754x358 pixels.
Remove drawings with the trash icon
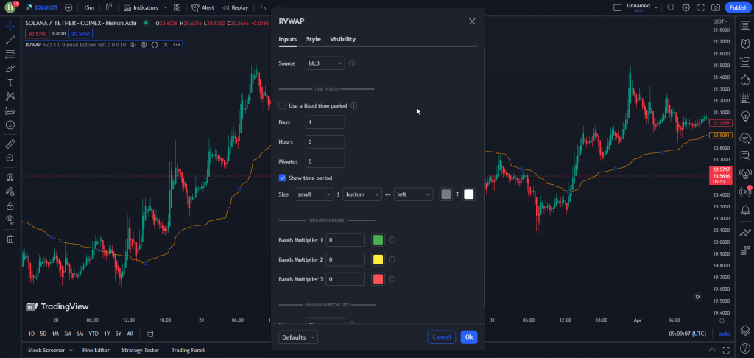10,239
